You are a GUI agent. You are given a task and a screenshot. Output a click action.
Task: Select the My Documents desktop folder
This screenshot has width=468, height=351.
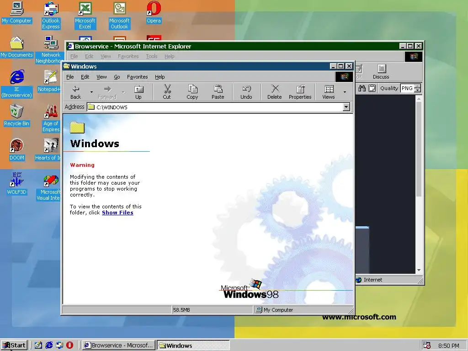pyautogui.click(x=17, y=47)
